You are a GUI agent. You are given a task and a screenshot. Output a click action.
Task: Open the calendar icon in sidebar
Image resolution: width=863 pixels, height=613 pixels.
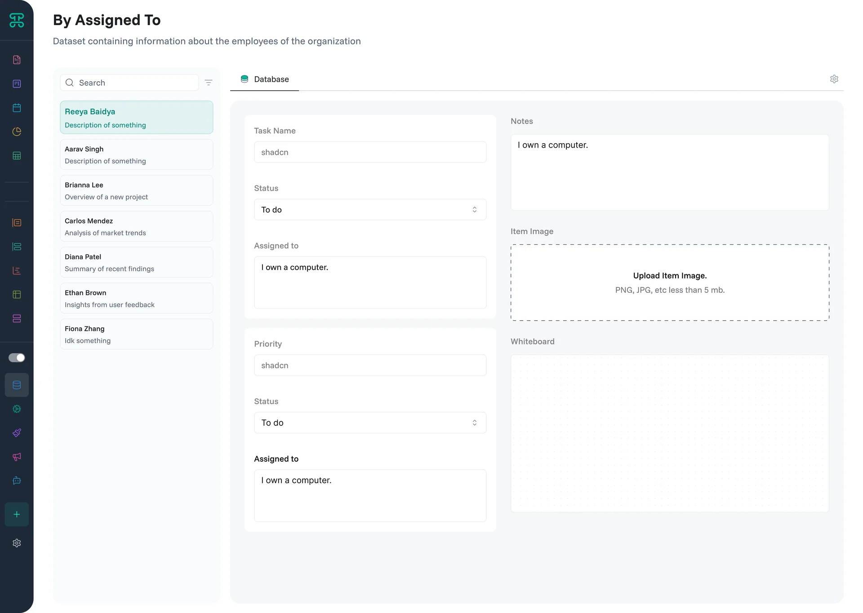[x=17, y=108]
